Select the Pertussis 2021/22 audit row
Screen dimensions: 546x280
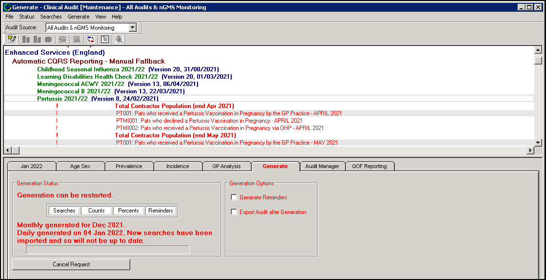pos(62,98)
